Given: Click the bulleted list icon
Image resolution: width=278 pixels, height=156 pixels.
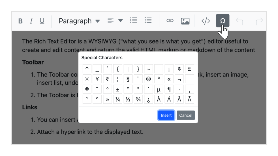Looking at the screenshot, I should tap(148, 20).
